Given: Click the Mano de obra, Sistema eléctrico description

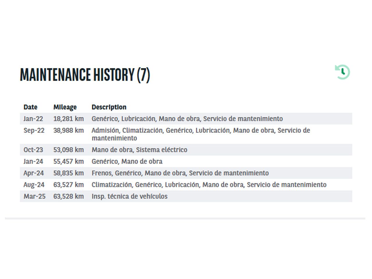Looking at the screenshot, I should (x=139, y=150).
